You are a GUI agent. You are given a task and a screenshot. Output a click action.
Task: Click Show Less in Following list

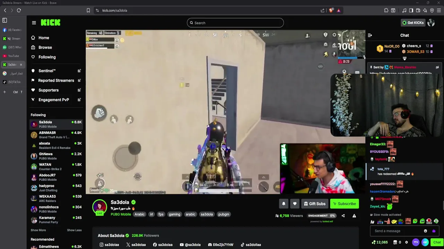click(74, 230)
